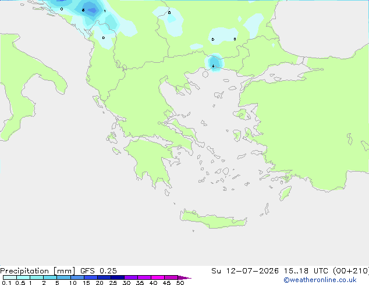The width and height of the screenshot is (369, 285).
Task: Click the '0.25' model resolution text
Action: click(x=108, y=271)
